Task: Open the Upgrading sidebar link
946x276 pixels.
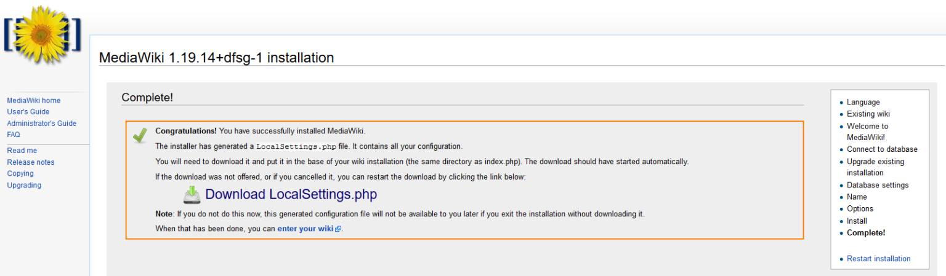Action: 24,185
